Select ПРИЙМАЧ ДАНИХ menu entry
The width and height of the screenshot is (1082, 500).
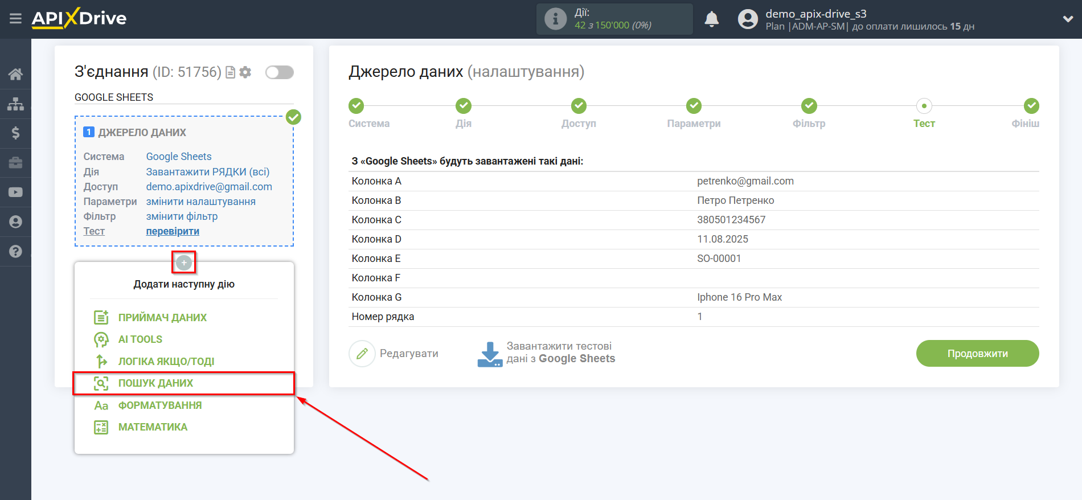[162, 317]
